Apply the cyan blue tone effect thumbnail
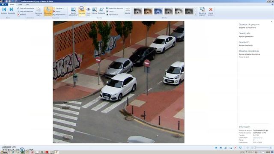 158,12
